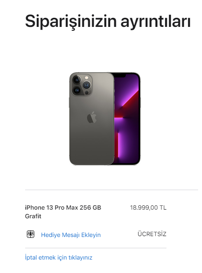Viewport: 202px width, 273px height.
Task: Click the 18.999,00 TL price
Action: pos(148,207)
